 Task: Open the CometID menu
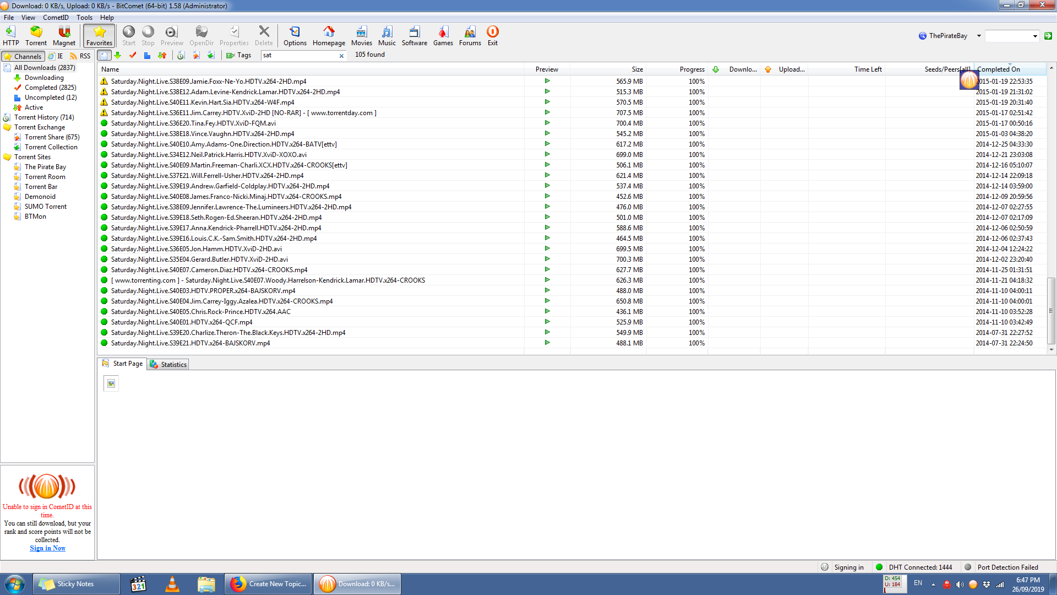click(56, 18)
